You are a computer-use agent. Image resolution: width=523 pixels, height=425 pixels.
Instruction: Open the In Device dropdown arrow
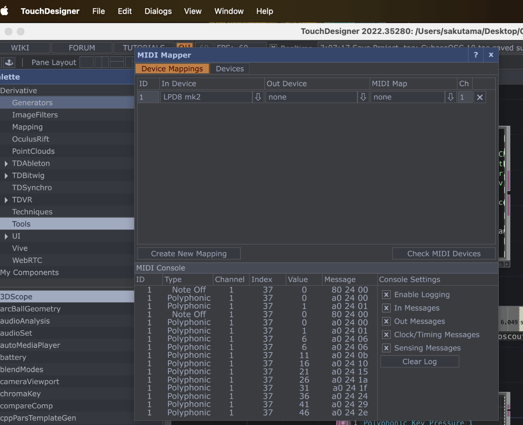(258, 97)
